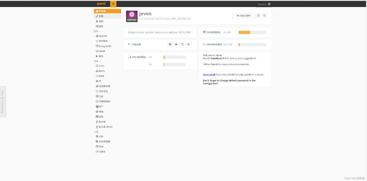Click the Linux kernel version text

pos(165,18)
